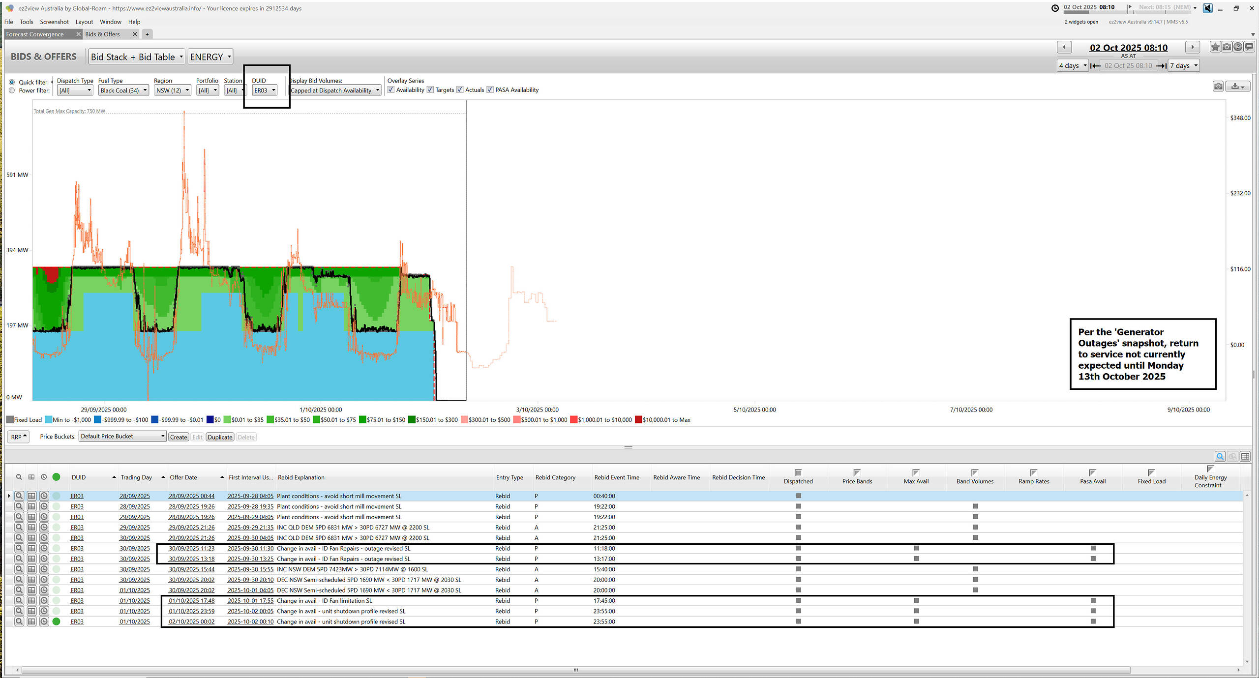The image size is (1259, 678).
Task: Uncheck the PASA Availability checkbox
Action: point(490,89)
